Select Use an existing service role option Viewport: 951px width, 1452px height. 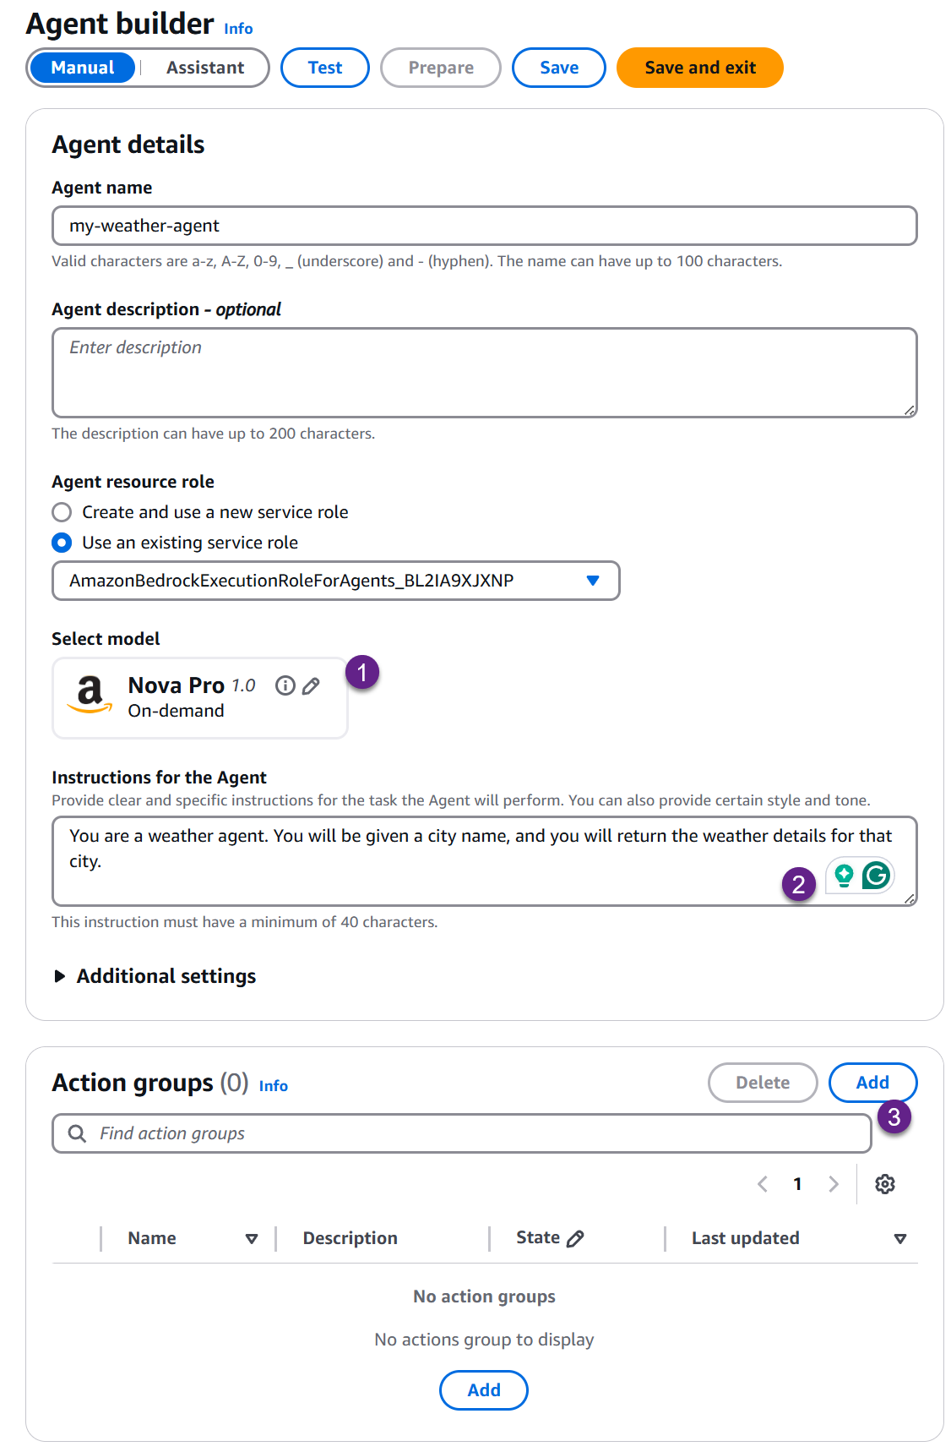pyautogui.click(x=62, y=543)
